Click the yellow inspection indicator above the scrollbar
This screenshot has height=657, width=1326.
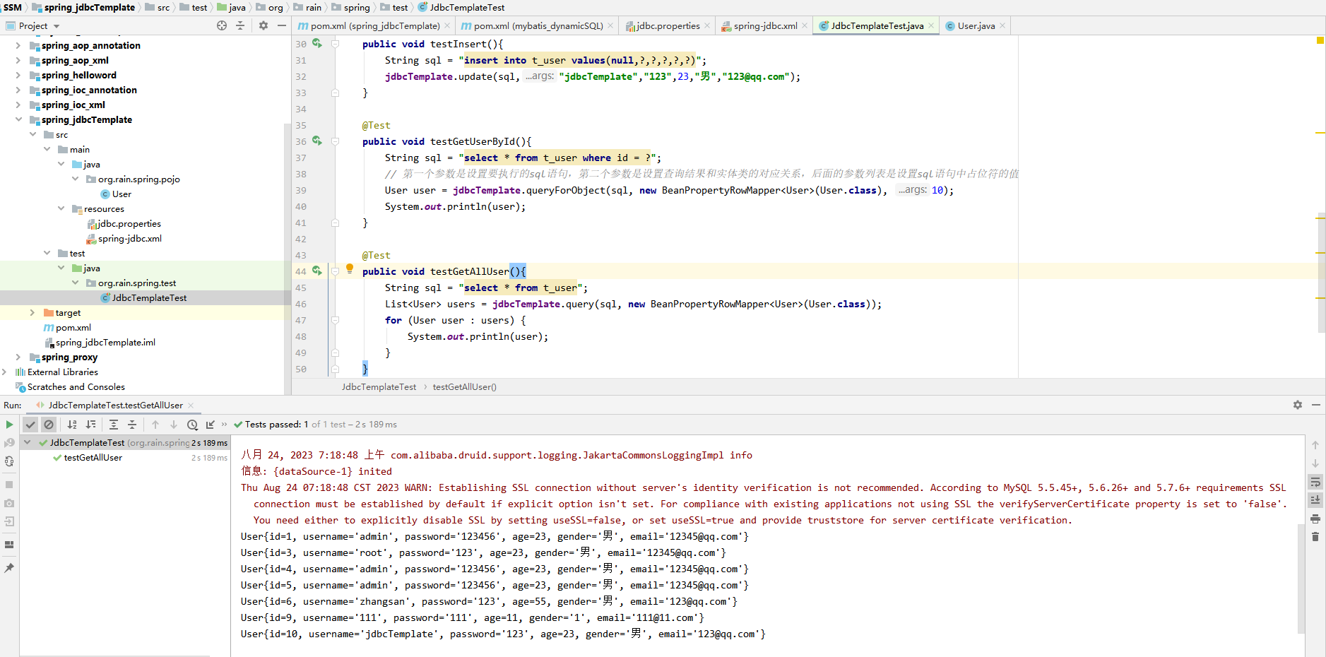point(1320,40)
